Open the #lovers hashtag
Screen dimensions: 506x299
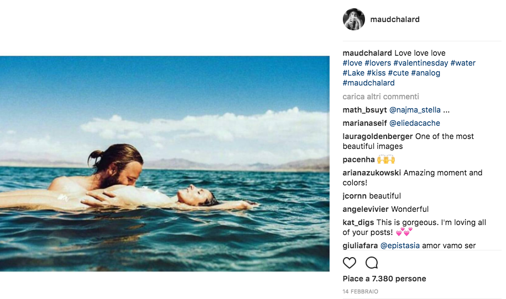(378, 63)
